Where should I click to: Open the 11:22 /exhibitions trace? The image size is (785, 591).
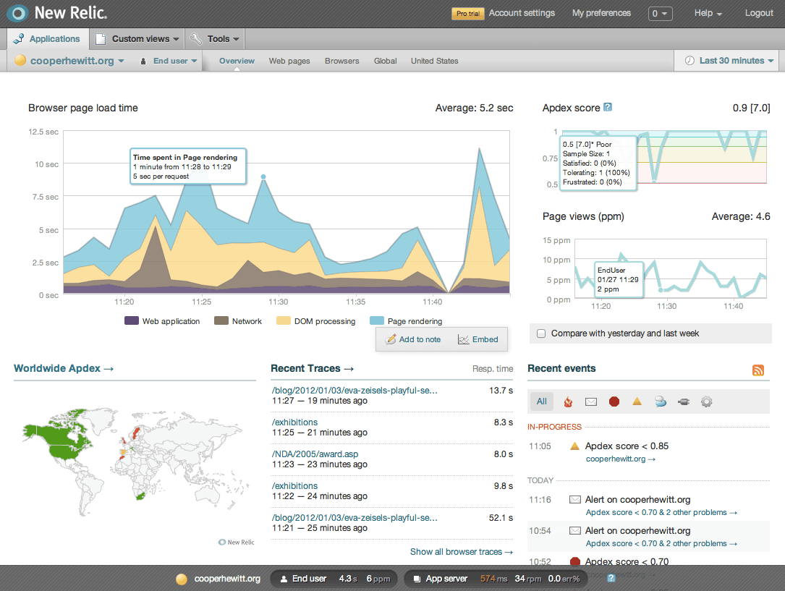[295, 486]
